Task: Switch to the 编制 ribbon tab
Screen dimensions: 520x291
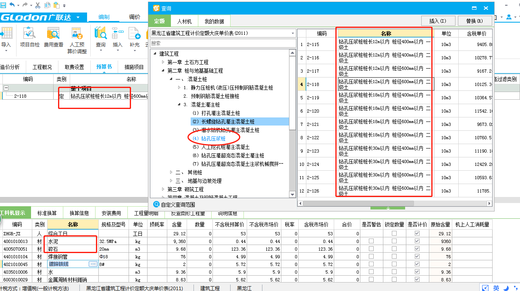Action: [104, 17]
